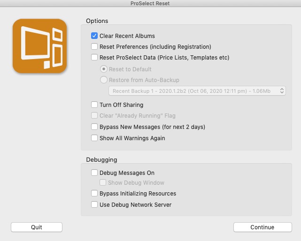The image size is (301, 241).
Task: Click the Continue button
Action: click(x=262, y=227)
